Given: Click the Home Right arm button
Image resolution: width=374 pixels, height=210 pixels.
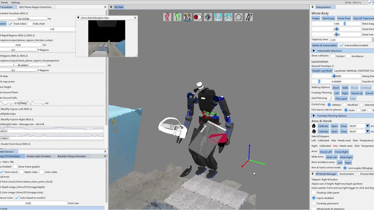Looking at the screenshot, I should pyautogui.click(x=341, y=152).
